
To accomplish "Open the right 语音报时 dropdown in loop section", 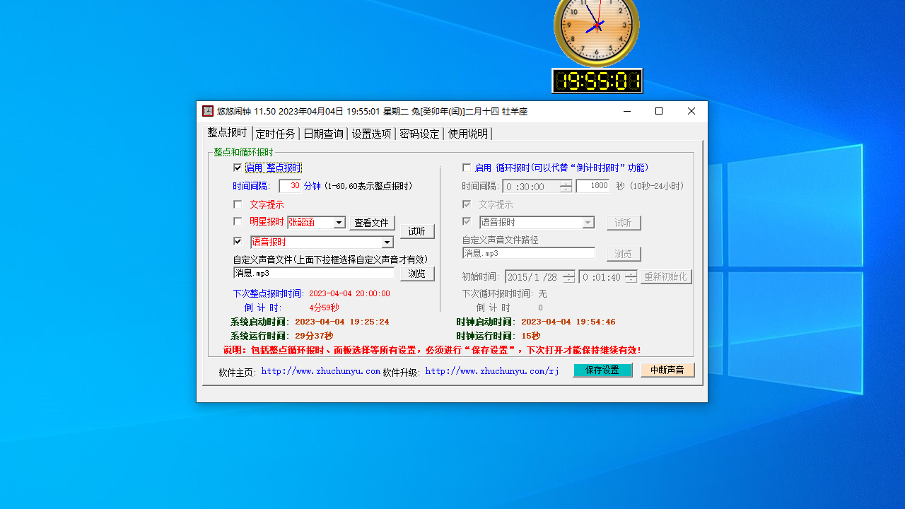I will point(588,222).
